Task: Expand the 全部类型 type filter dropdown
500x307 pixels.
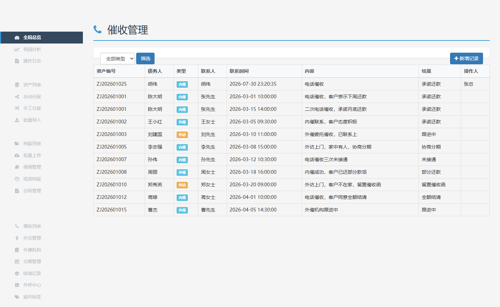Action: pyautogui.click(x=118, y=58)
